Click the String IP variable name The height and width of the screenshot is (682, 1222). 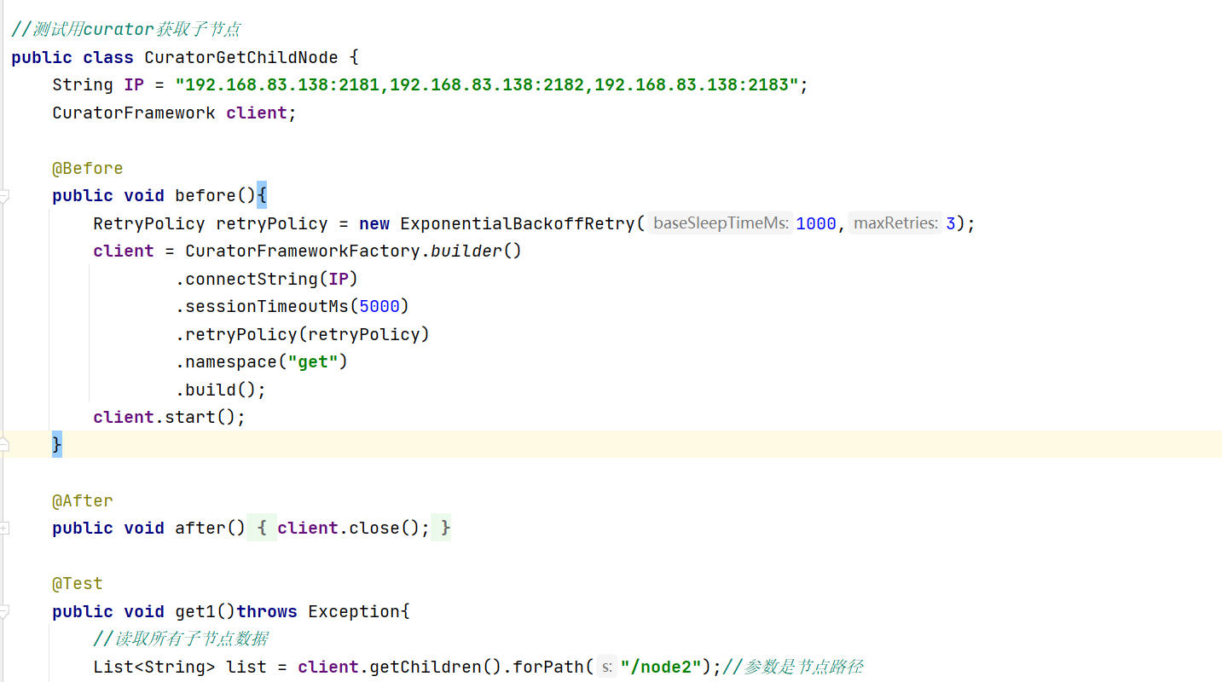coord(134,84)
